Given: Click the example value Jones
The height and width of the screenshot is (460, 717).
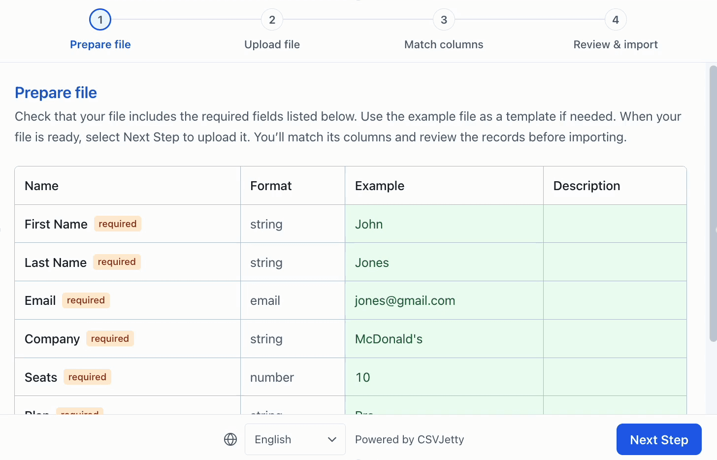Looking at the screenshot, I should click(x=372, y=263).
